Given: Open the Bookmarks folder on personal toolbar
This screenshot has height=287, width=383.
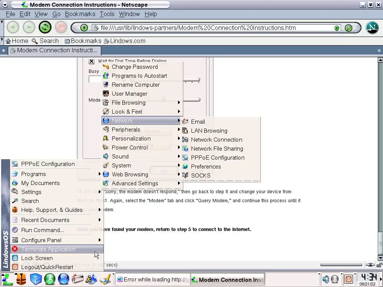Looking at the screenshot, I should point(83,41).
